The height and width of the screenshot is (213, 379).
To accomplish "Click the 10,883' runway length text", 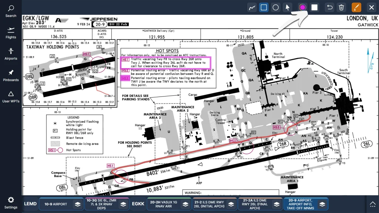I will tap(154, 189).
